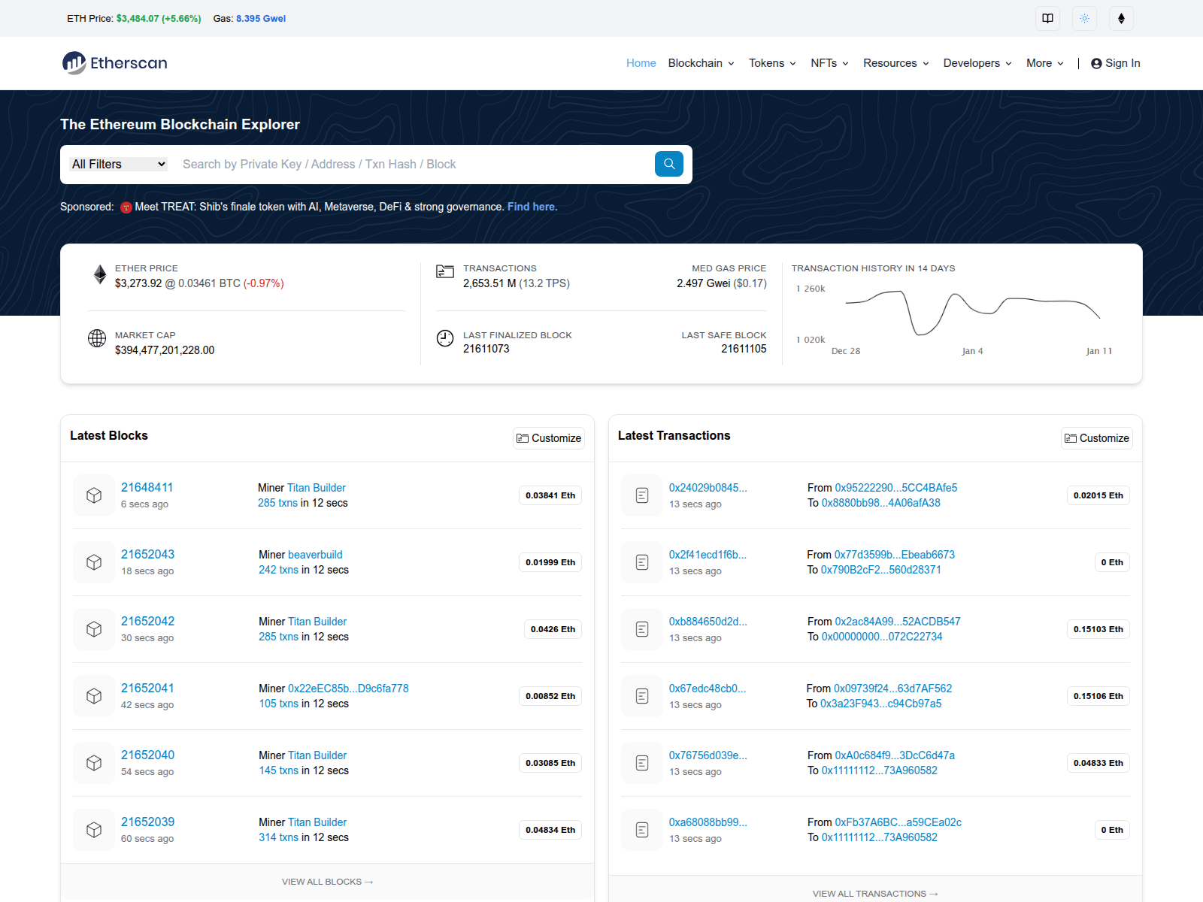Toggle light/dark theme via sun icon
The image size is (1203, 902).
click(1084, 18)
